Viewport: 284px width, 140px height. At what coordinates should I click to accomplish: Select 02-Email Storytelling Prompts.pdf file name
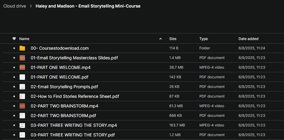click(64, 87)
